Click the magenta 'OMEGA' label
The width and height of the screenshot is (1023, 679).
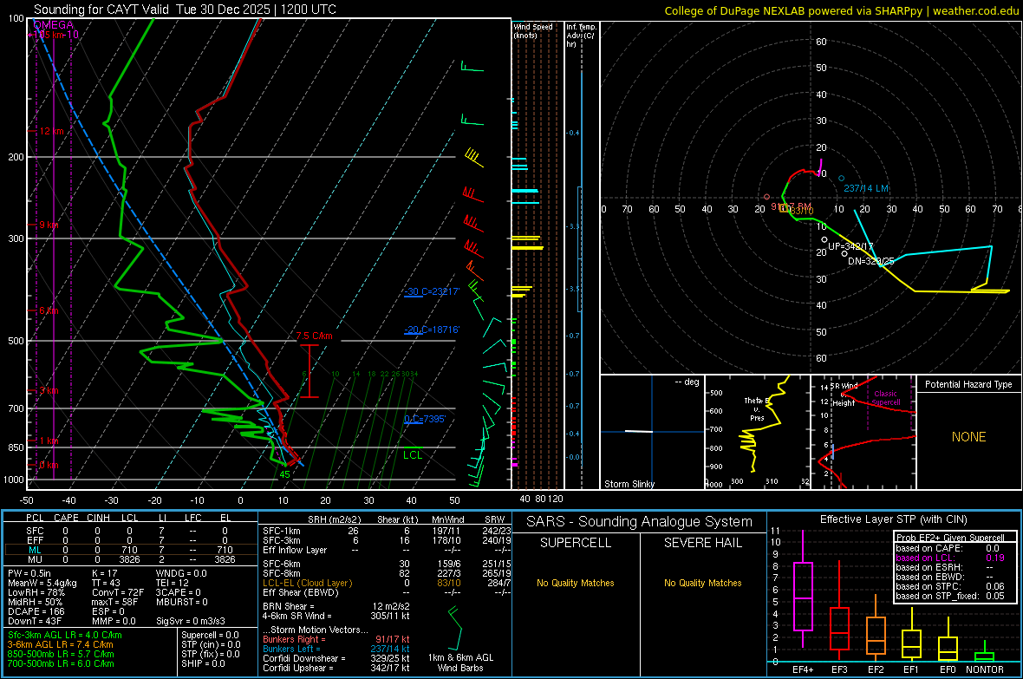(54, 25)
